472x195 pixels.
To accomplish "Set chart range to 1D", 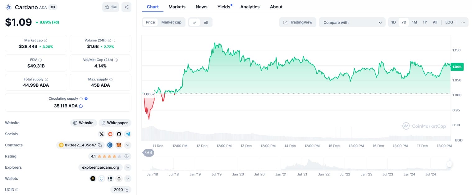I will point(393,22).
